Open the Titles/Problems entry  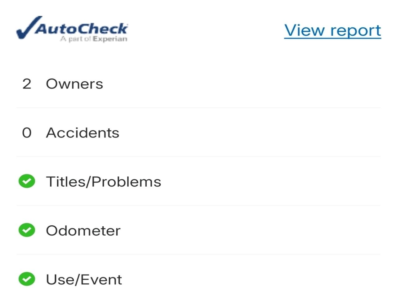coord(104,182)
